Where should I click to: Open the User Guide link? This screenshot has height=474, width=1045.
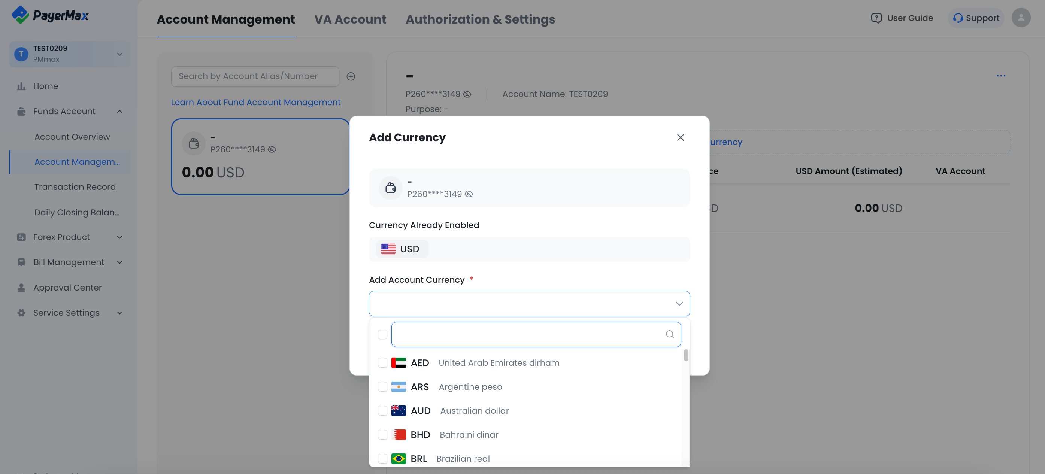(x=910, y=18)
